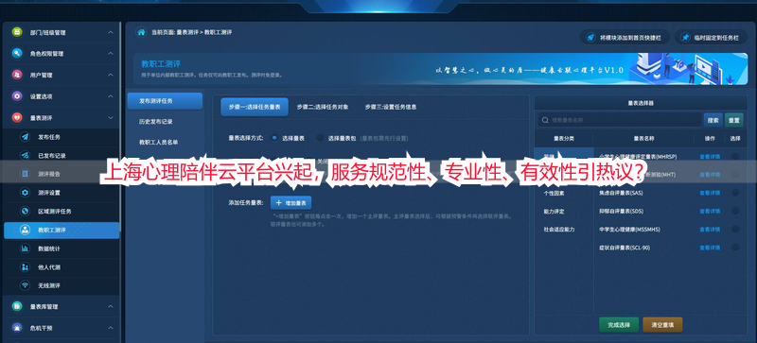Tick the select circle for 焦虑自评量表(SAS)
This screenshot has width=757, height=343.
735,193
